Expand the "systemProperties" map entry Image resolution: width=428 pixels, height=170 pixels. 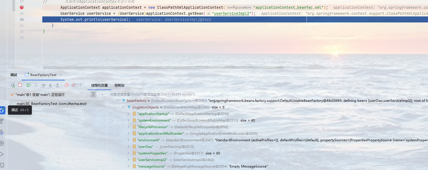coord(128,153)
